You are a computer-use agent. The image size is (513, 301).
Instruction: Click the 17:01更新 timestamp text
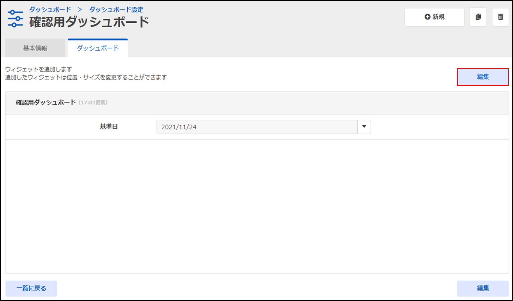pos(93,103)
